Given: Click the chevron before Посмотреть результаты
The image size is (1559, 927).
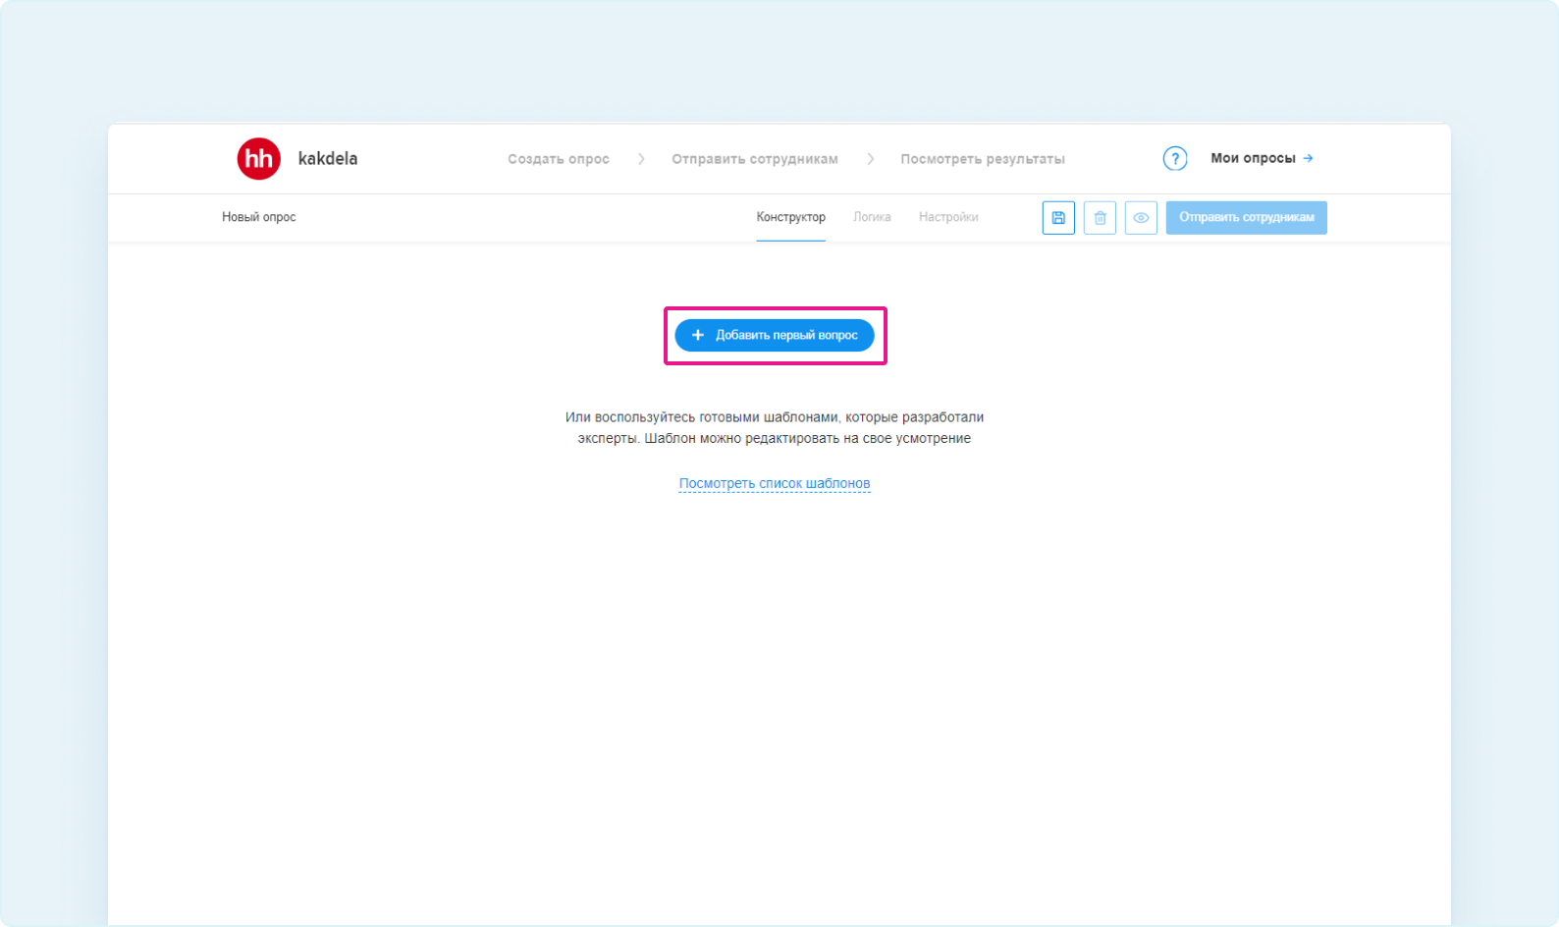Looking at the screenshot, I should point(870,159).
